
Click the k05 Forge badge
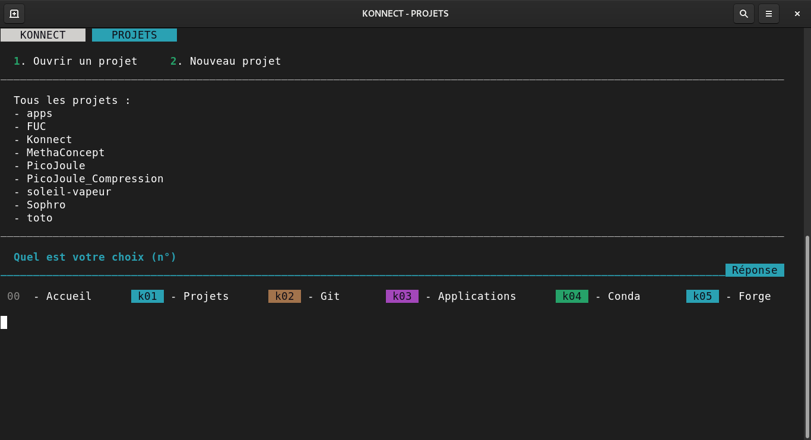tap(702, 296)
